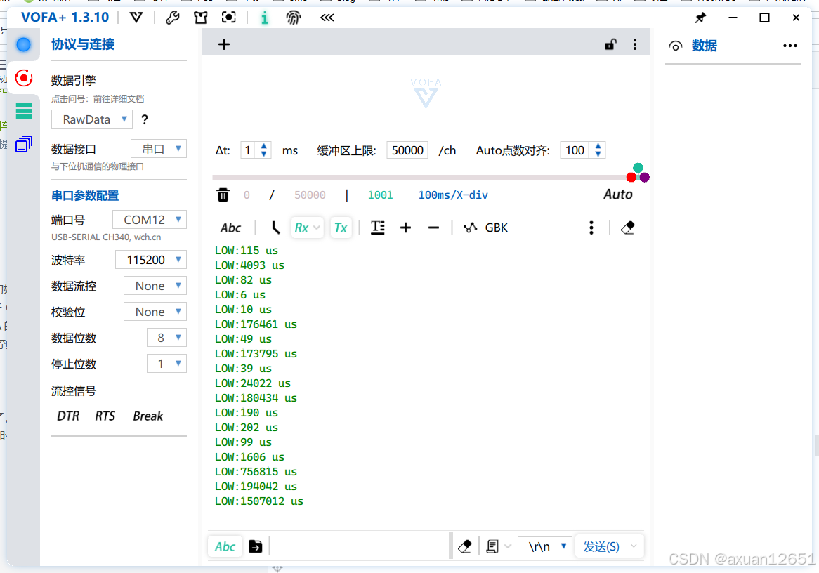The image size is (819, 573).
Task: Add a new tab with plus icon
Action: pos(224,44)
